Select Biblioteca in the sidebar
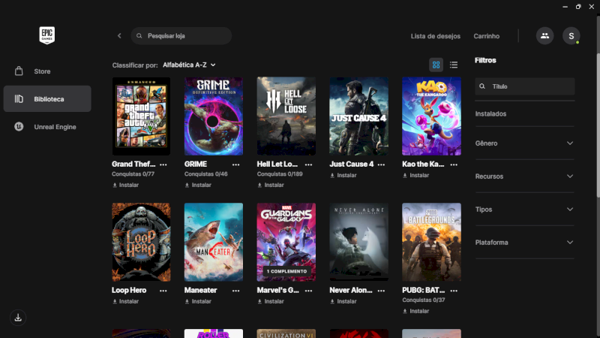Image resolution: width=600 pixels, height=338 pixels. pos(47,99)
